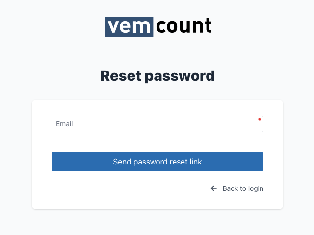314x235 pixels.
Task: Click the red required-field dot
Action: coord(260,119)
